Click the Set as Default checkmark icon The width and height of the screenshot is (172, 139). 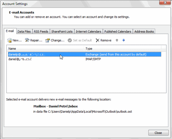pyautogui.click(x=69, y=40)
